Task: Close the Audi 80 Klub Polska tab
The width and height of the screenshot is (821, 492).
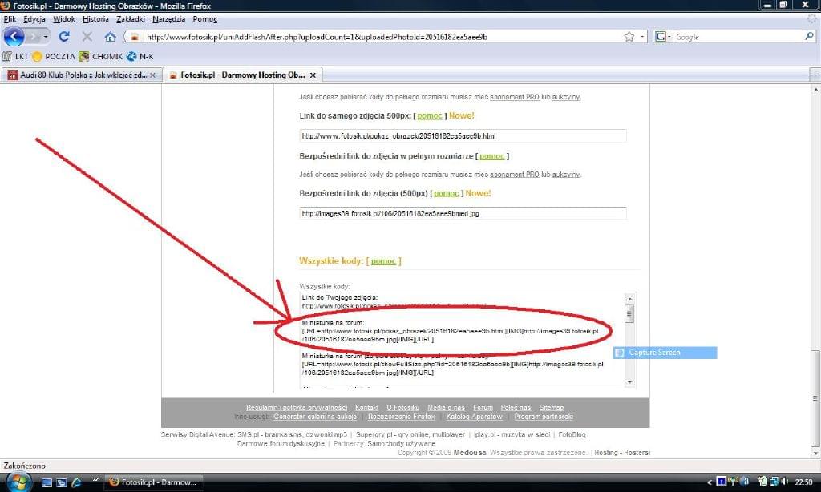Action: pos(152,75)
